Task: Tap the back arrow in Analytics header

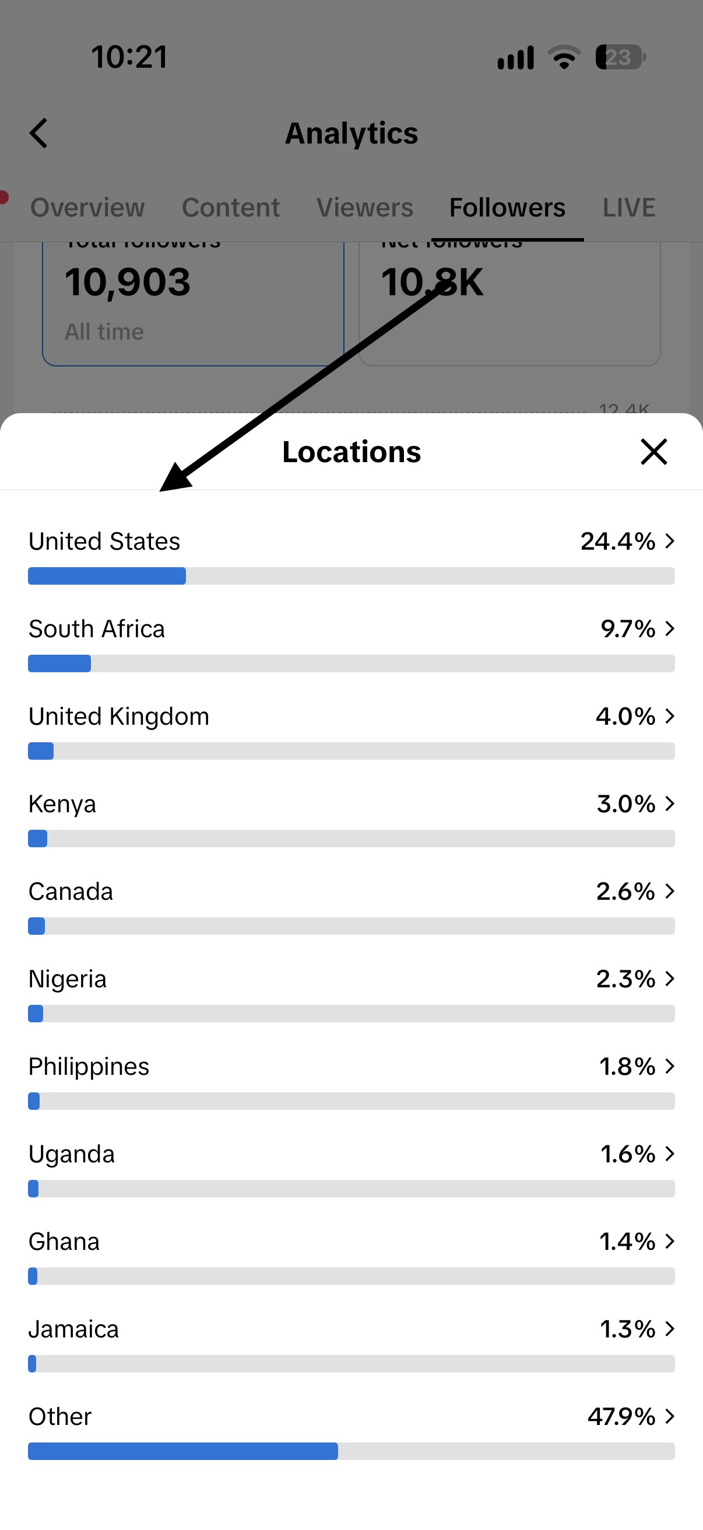Action: 38,133
